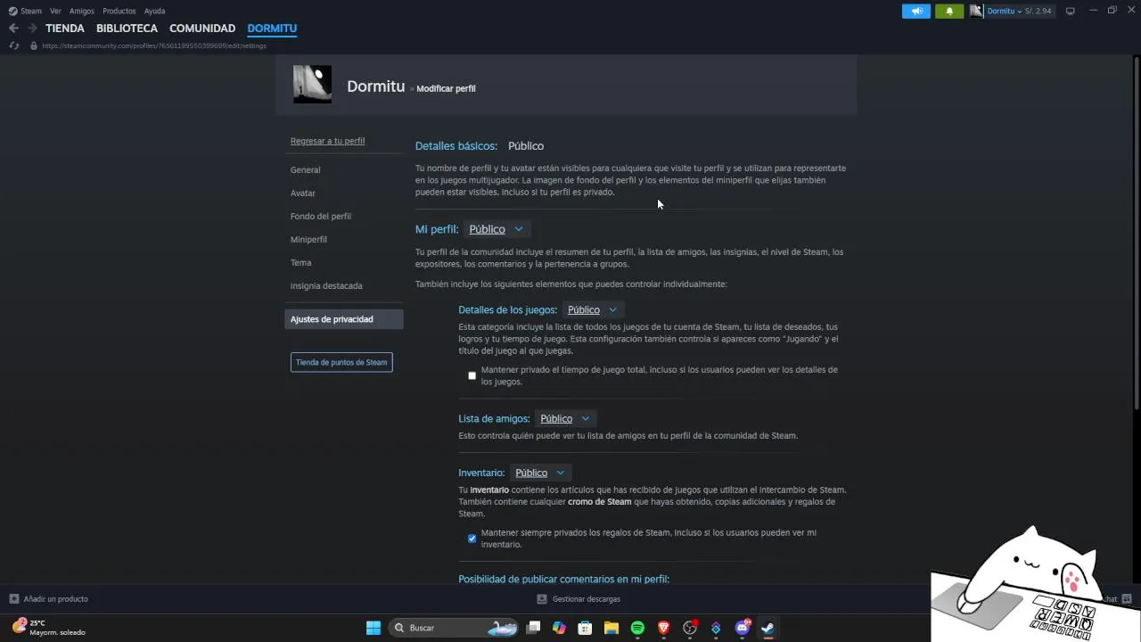Open the green notifications bell
1141x642 pixels.
949,11
